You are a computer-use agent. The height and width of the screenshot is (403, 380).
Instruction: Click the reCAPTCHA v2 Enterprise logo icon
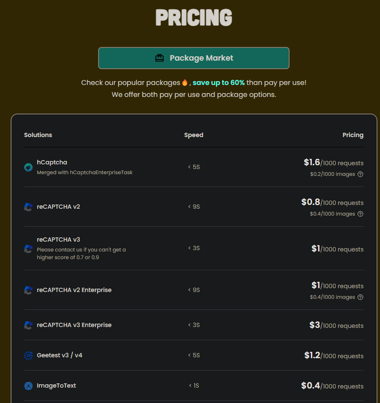[x=28, y=290]
